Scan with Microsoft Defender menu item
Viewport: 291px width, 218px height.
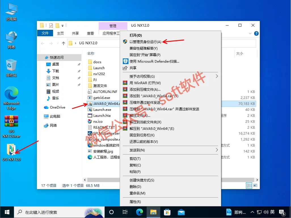click(x=170, y=61)
